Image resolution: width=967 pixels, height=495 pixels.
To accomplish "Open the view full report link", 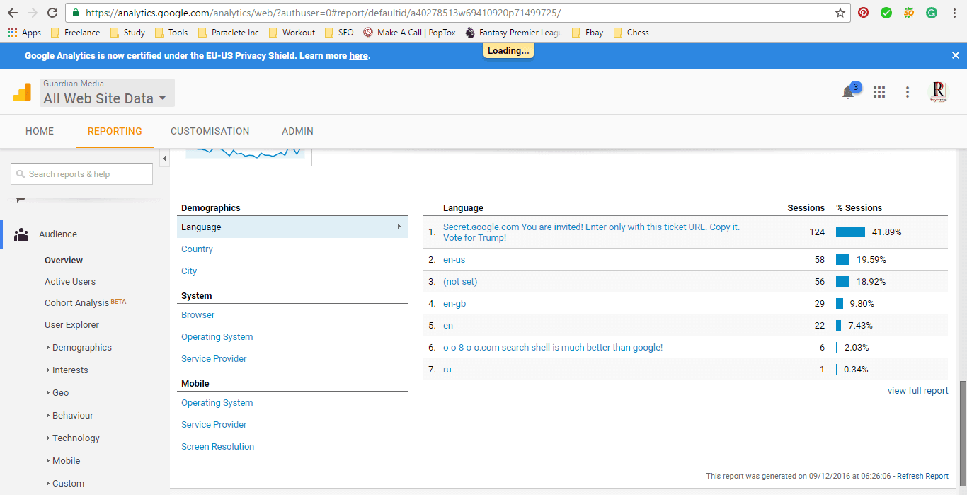I will pos(917,391).
